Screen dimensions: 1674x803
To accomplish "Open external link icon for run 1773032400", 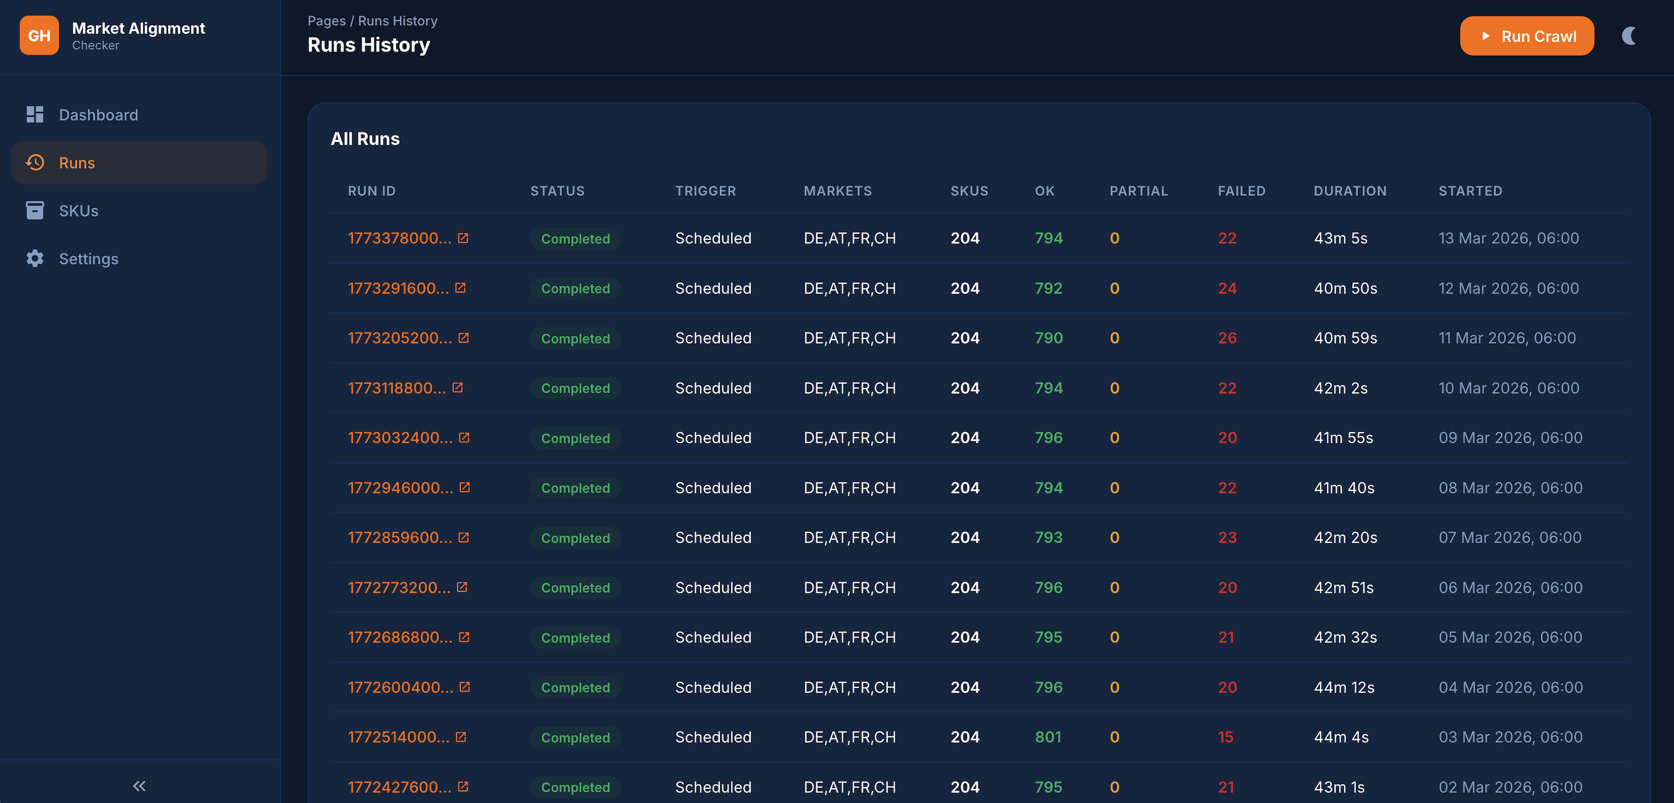I will (464, 437).
